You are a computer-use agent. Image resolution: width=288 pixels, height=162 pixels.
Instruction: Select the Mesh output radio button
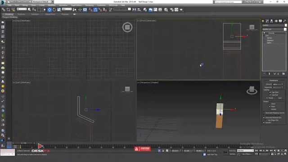click(270, 107)
